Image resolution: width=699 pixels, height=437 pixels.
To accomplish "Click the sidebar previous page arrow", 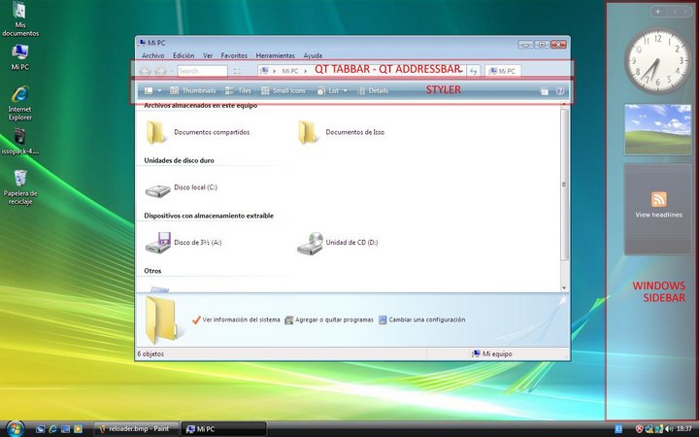I will click(x=676, y=12).
